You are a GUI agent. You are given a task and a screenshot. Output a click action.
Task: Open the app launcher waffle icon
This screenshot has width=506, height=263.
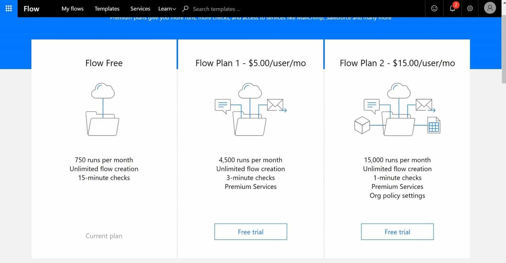point(8,8)
